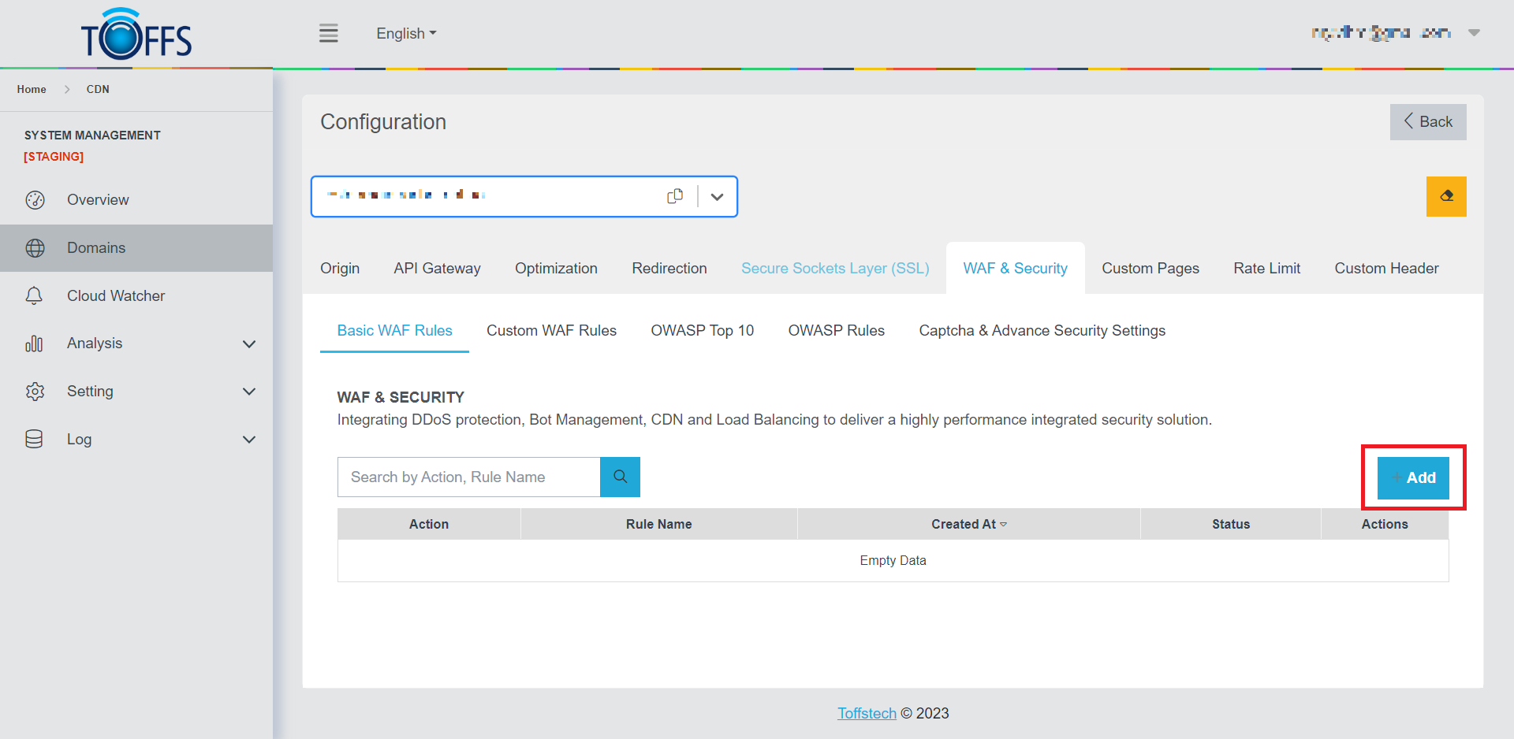Click the yellow eraser purge button

pyautogui.click(x=1445, y=196)
